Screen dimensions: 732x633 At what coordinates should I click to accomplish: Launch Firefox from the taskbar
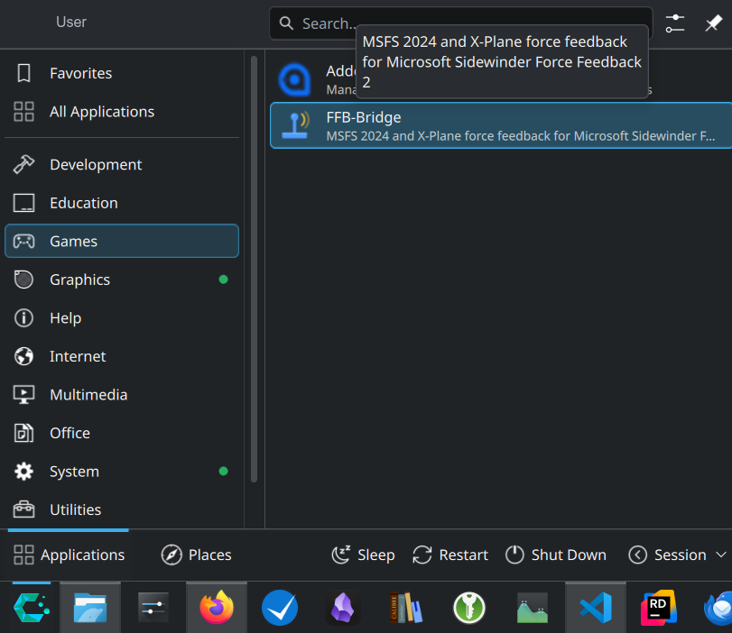(x=216, y=609)
